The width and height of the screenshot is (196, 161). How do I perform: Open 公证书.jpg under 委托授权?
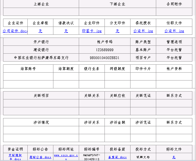143,31
